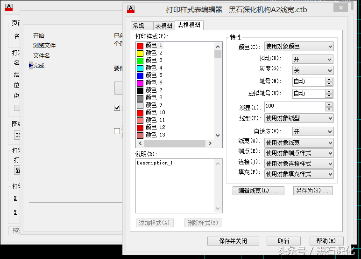Viewport: 361px width, 259px height.
Task: Tick the empty checkbox in the wizard window
Action: click(117, 131)
